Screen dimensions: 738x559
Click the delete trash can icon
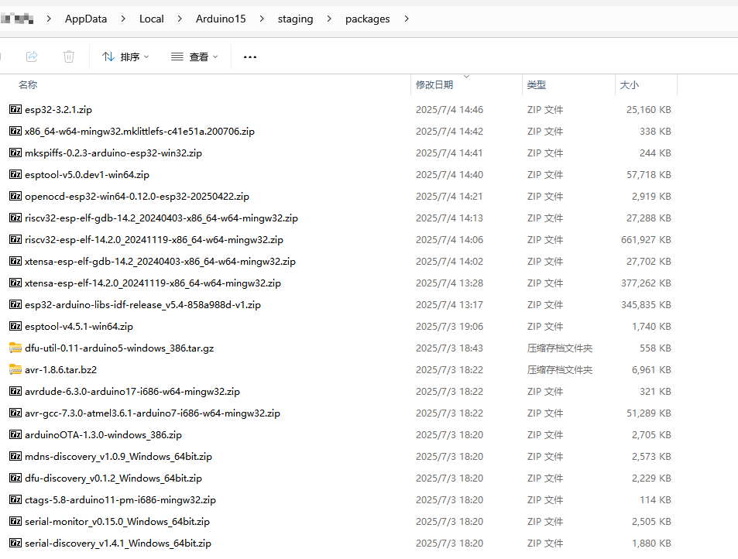click(69, 57)
